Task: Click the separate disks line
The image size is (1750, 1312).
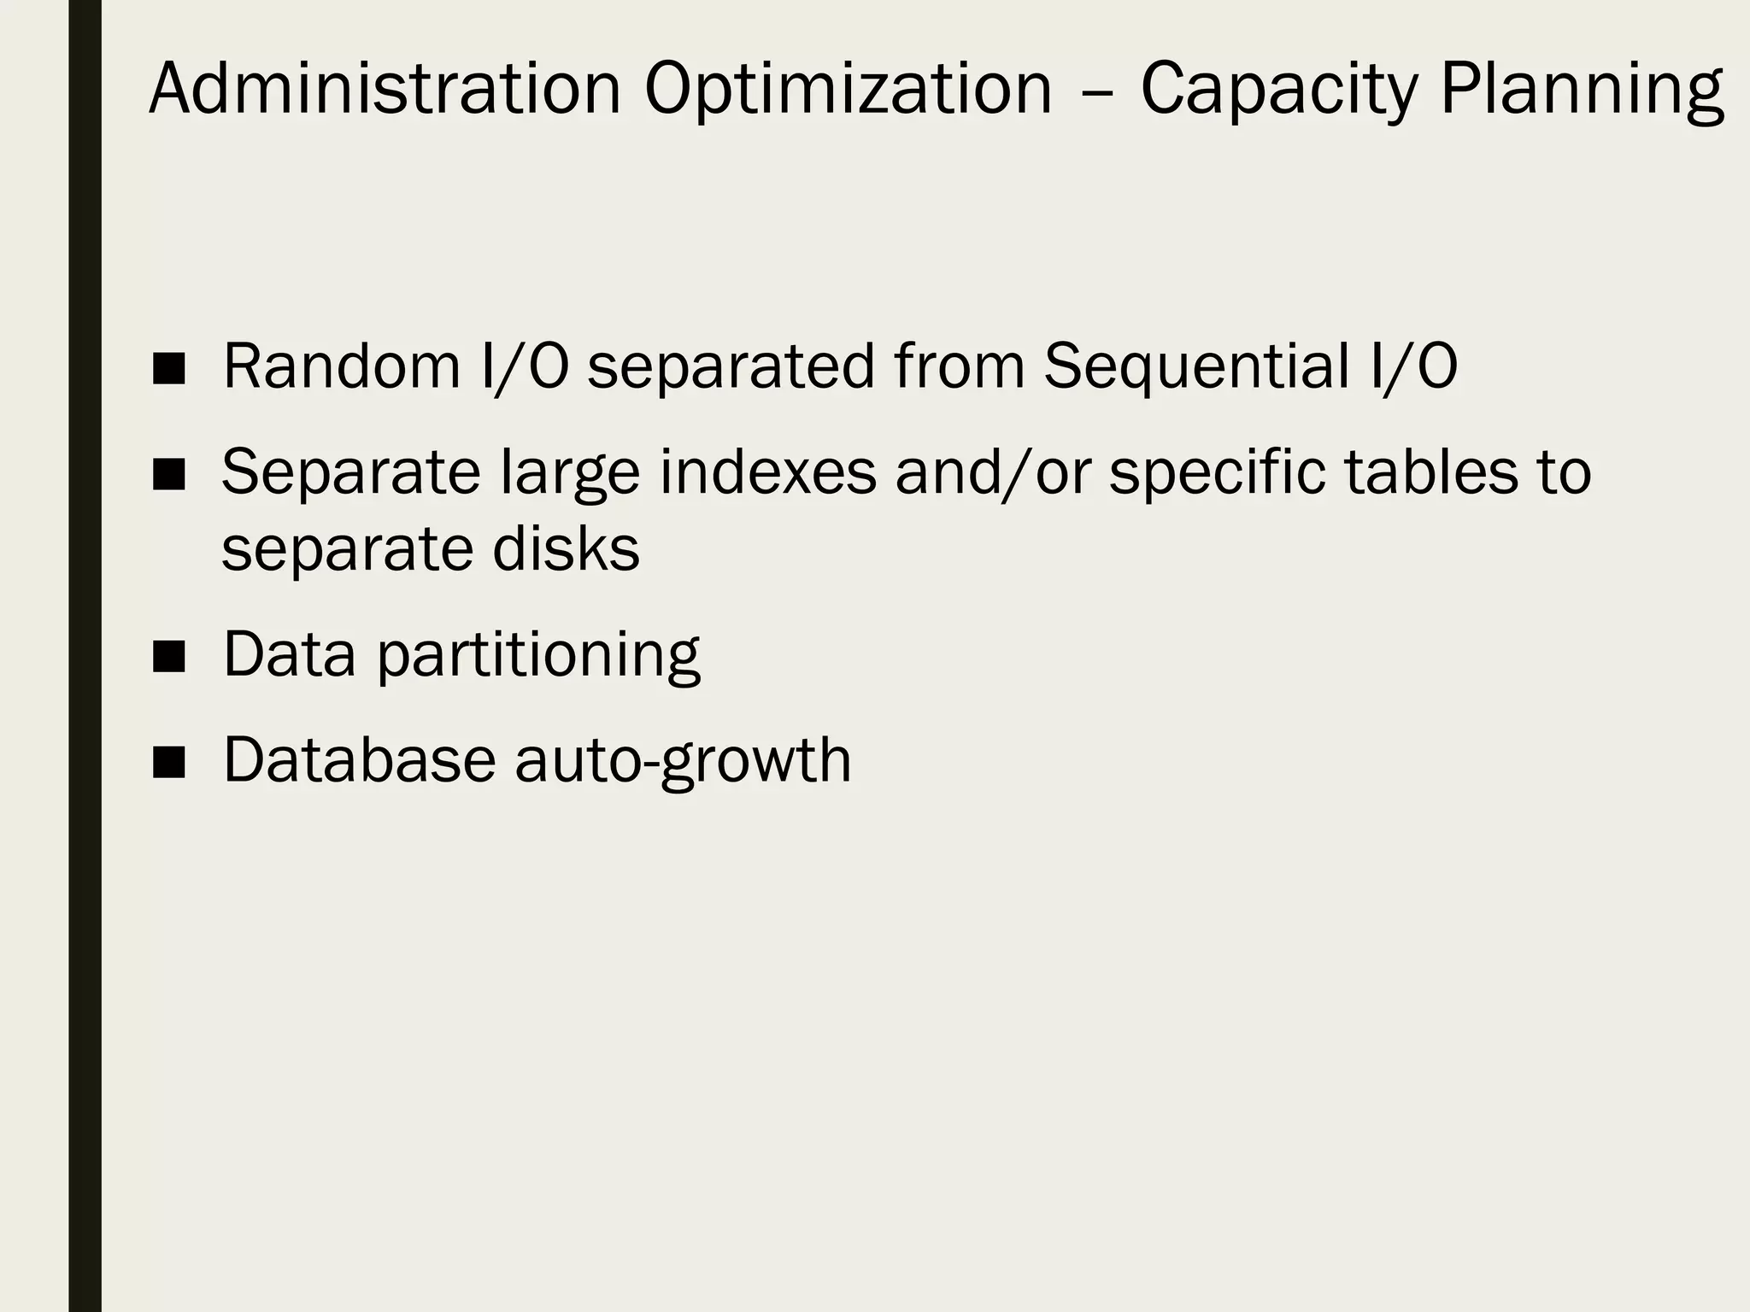Action: 431,548
